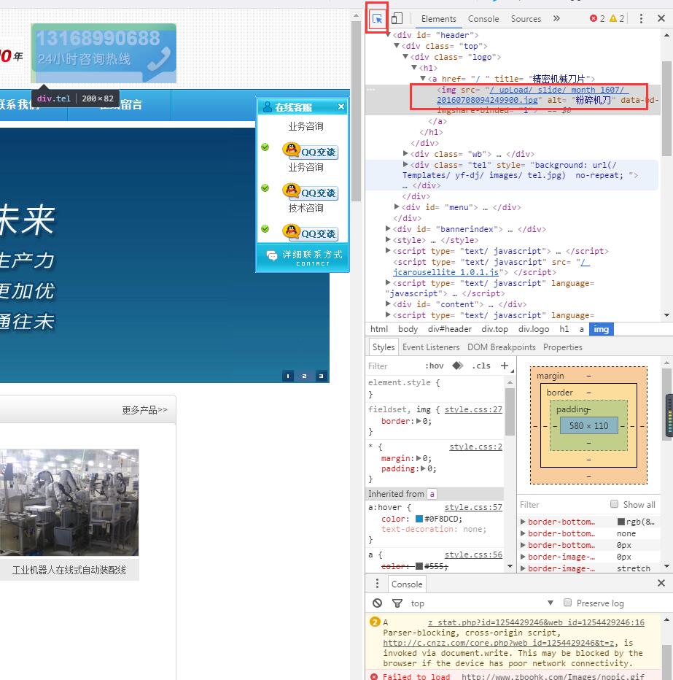This screenshot has height=680, width=673.
Task: Check the Preserve log option
Action: [x=567, y=603]
